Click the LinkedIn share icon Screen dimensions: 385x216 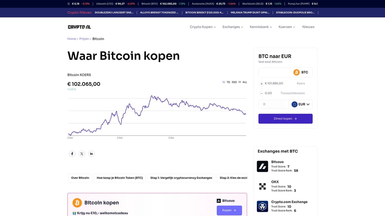click(x=91, y=154)
